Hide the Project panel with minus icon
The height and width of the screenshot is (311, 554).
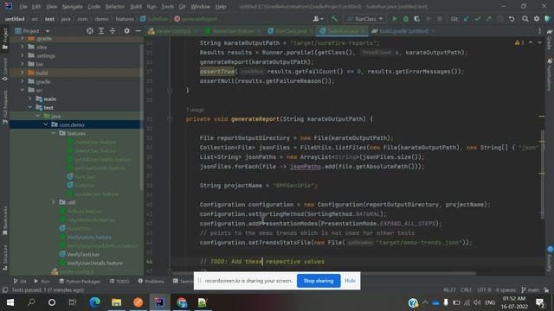(138, 31)
